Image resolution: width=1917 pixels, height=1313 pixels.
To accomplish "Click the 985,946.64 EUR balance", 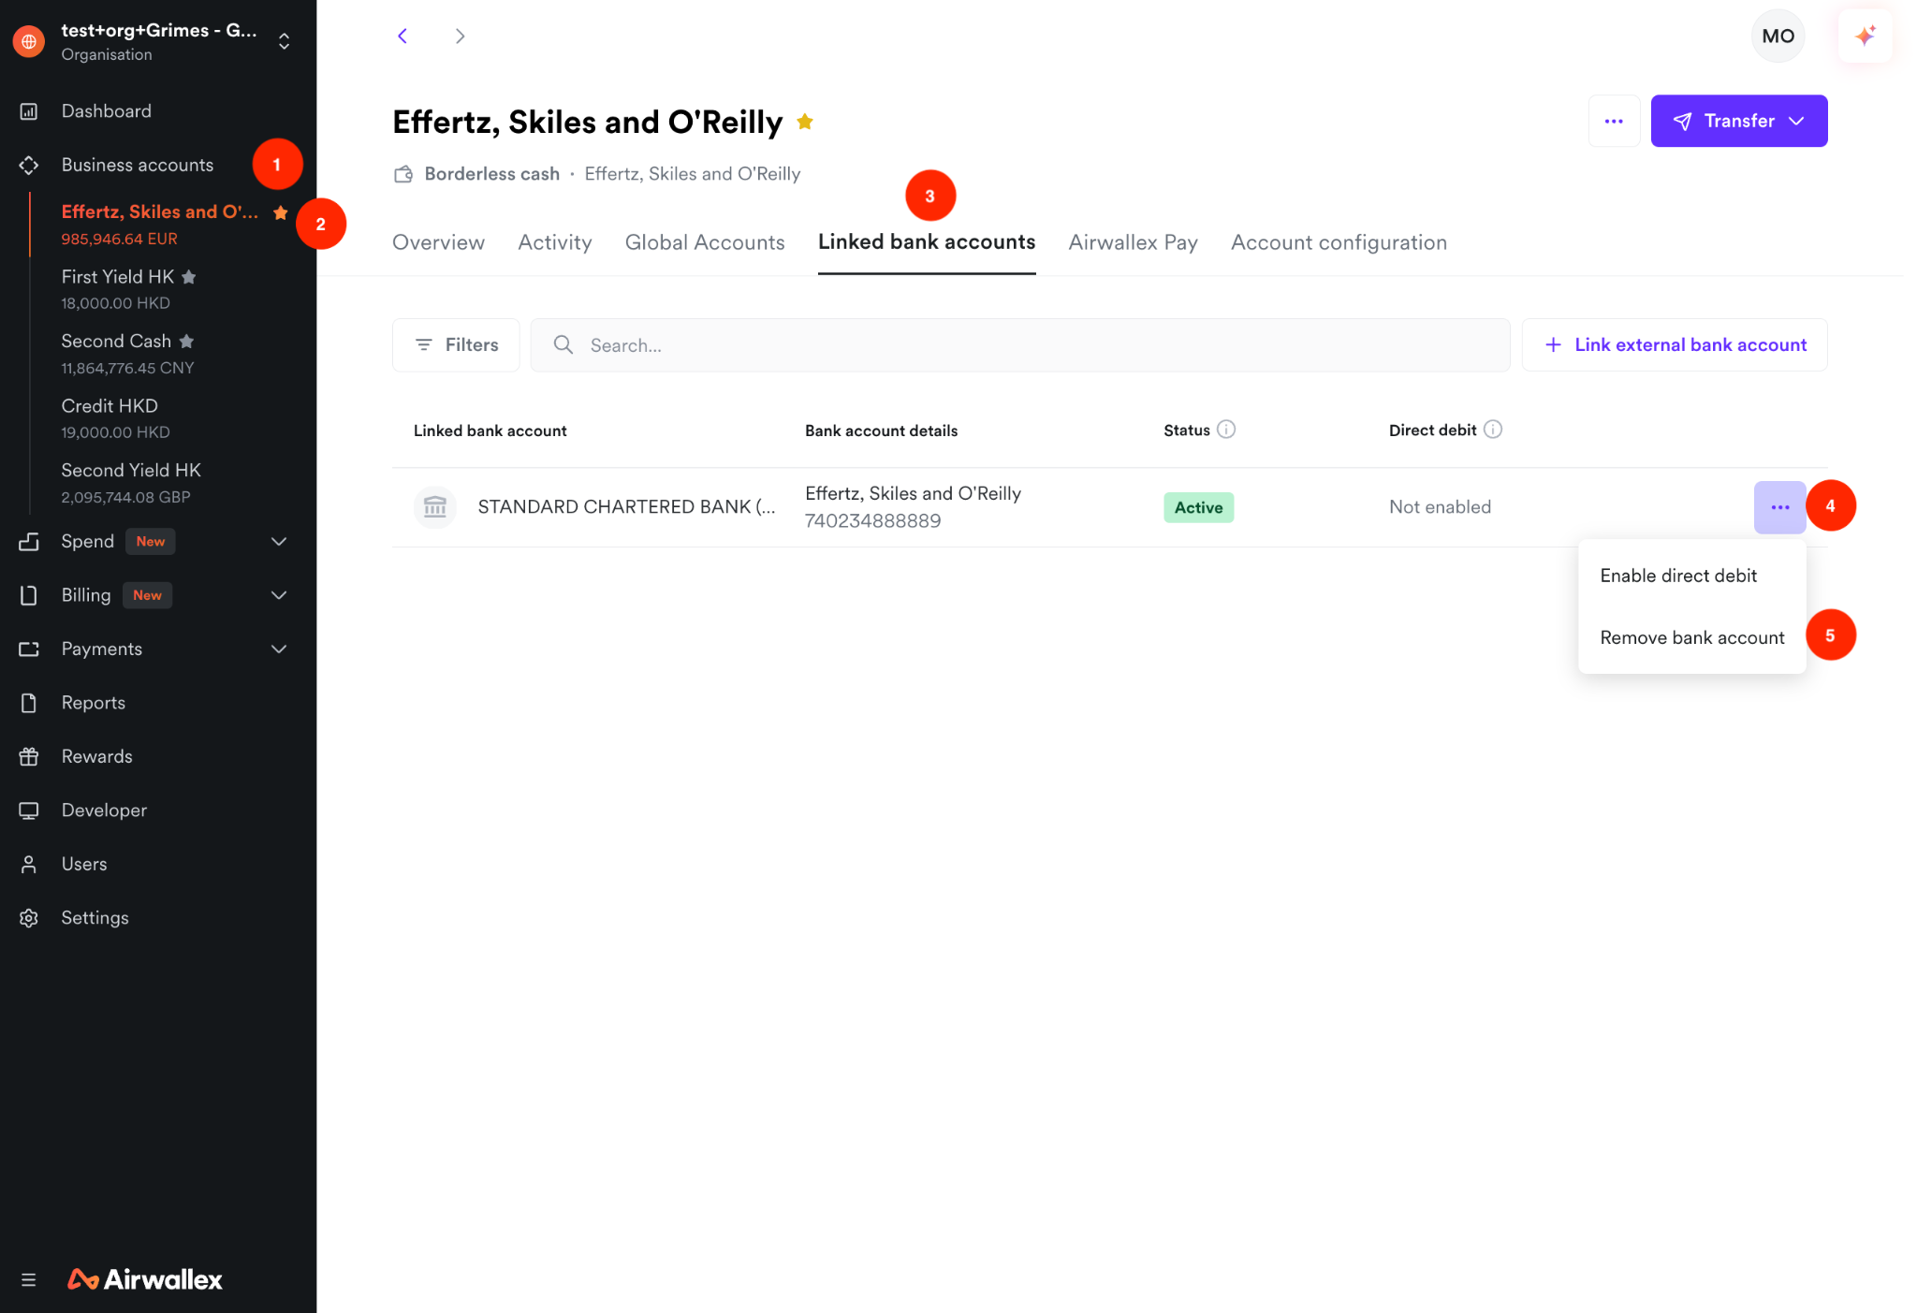I will [x=120, y=239].
